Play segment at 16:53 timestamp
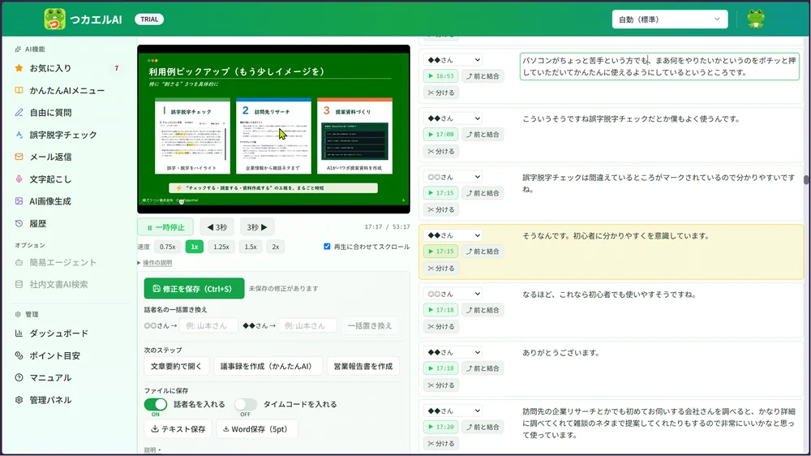The image size is (811, 456). [x=440, y=76]
